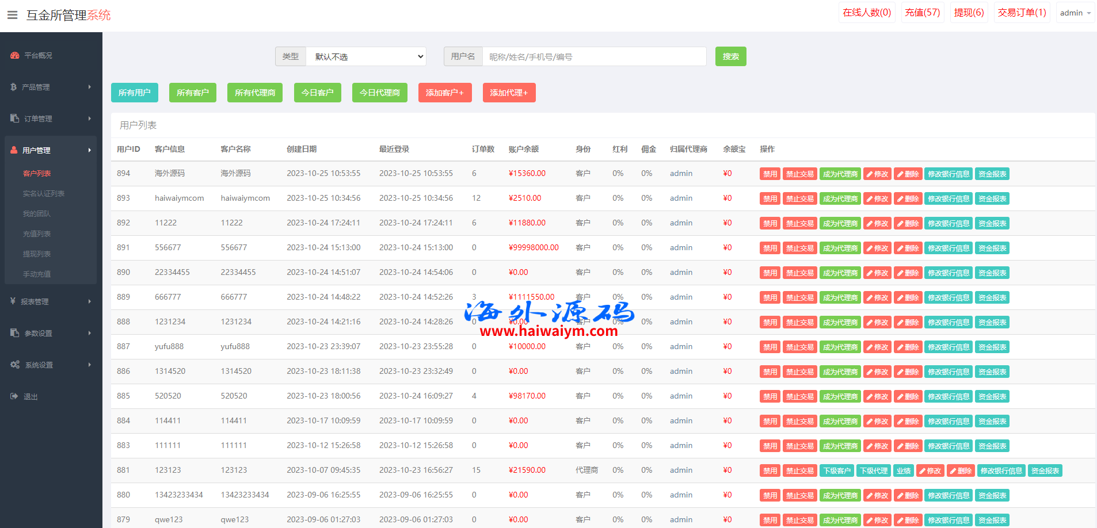Open 充值列表 in the sidebar submenu
Screen dimensions: 1097x528
click(37, 234)
